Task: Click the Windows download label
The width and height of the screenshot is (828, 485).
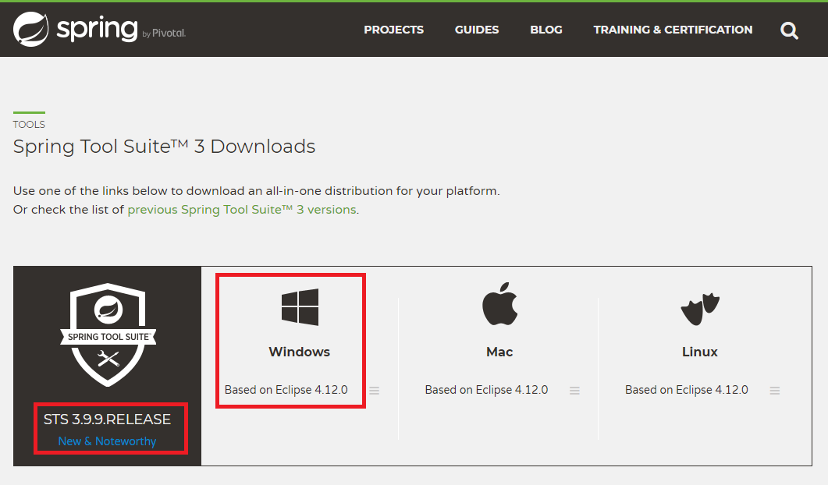Action: [300, 352]
